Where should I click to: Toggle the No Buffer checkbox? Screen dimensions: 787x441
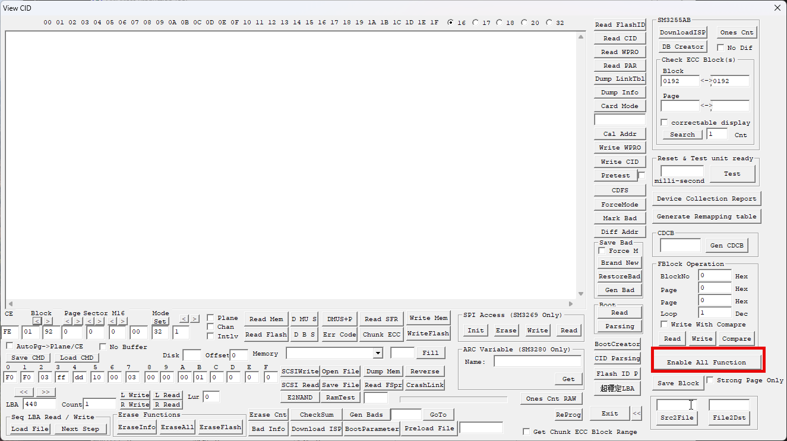pyautogui.click(x=103, y=347)
